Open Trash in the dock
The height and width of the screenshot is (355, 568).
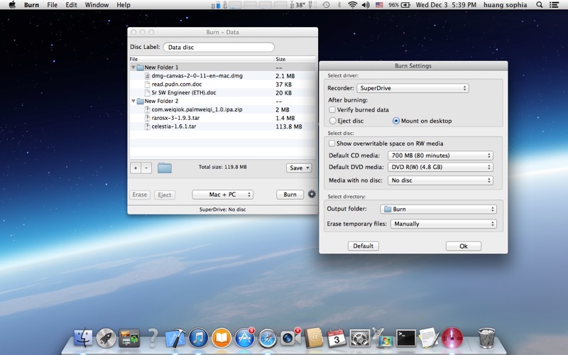coord(486,338)
